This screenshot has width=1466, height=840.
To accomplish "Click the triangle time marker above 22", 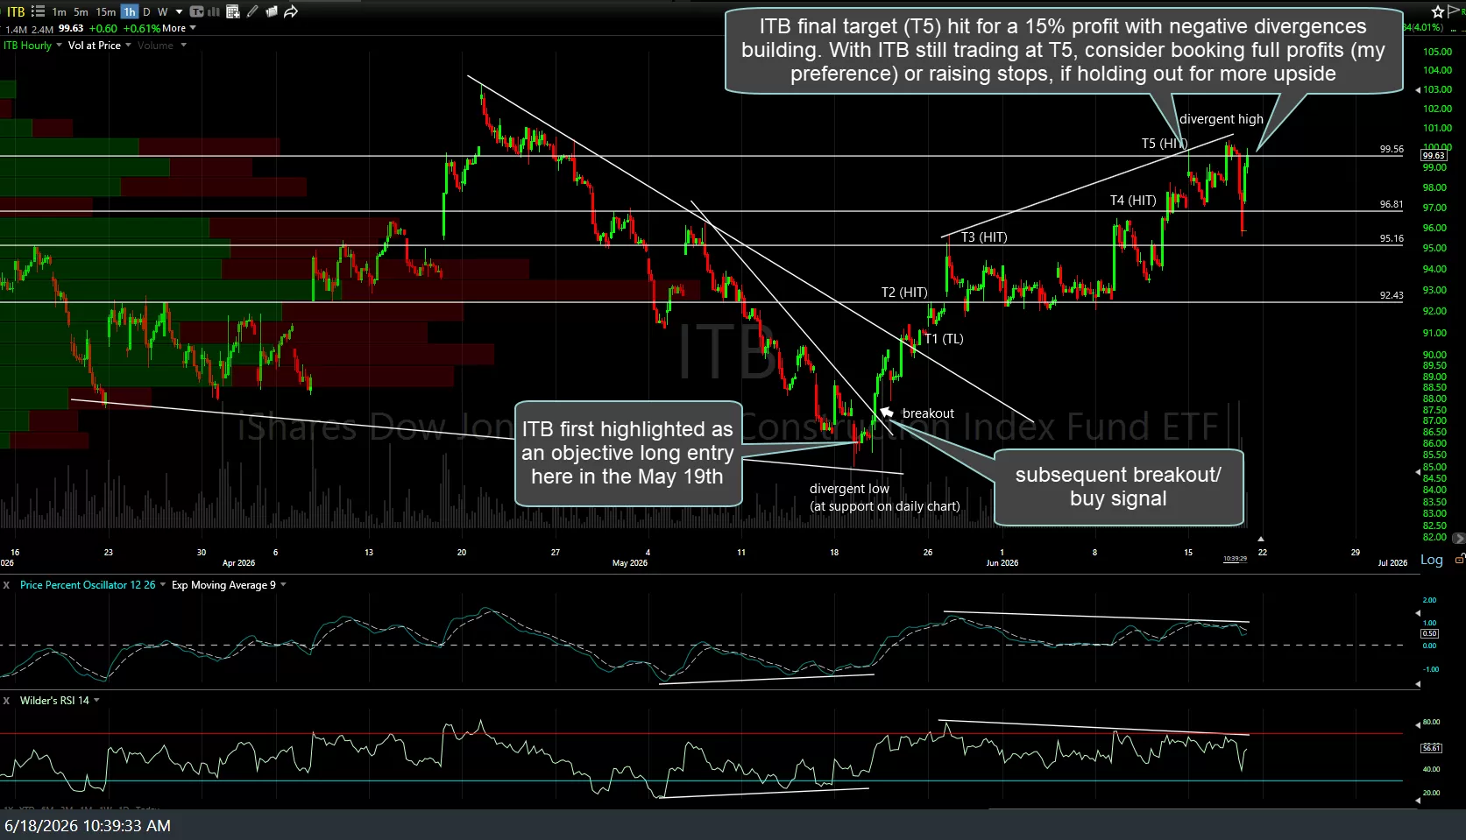I will click(x=1261, y=539).
